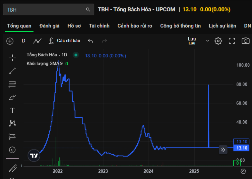Toggle the green market status indicator

76,55
